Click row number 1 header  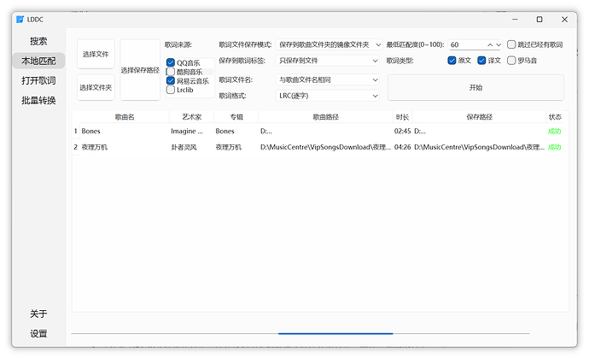pos(75,132)
